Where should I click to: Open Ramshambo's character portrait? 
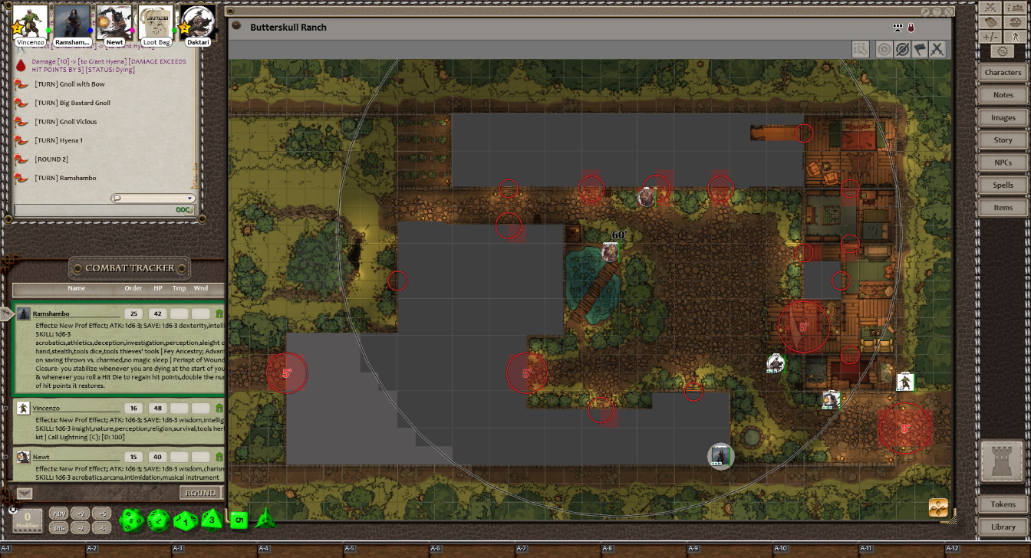[72, 23]
